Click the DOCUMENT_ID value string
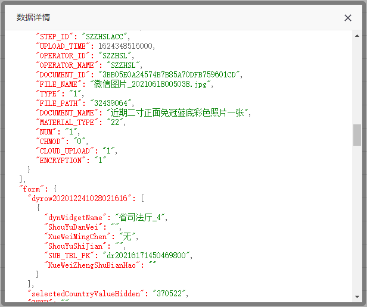Screen dimensions: 367x307 pyautogui.click(x=166, y=74)
